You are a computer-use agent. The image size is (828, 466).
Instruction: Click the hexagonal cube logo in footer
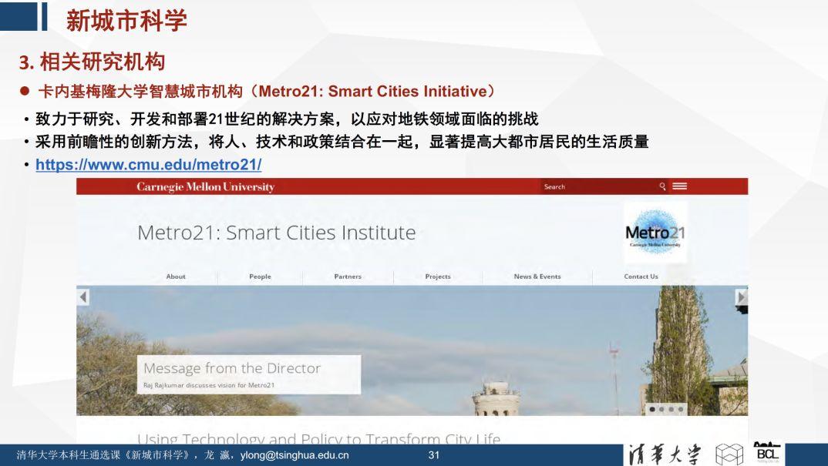729,454
